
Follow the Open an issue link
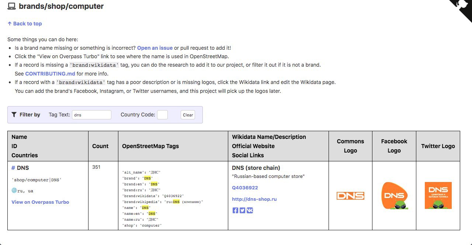point(155,48)
